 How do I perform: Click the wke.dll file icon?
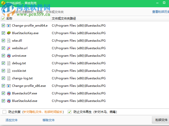9,41
